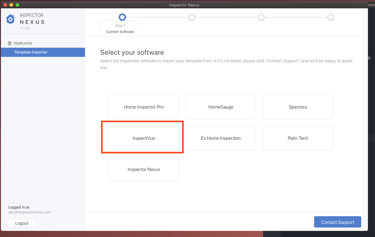
Task: Choose the Inspector Nexus software card
Action: point(144,169)
